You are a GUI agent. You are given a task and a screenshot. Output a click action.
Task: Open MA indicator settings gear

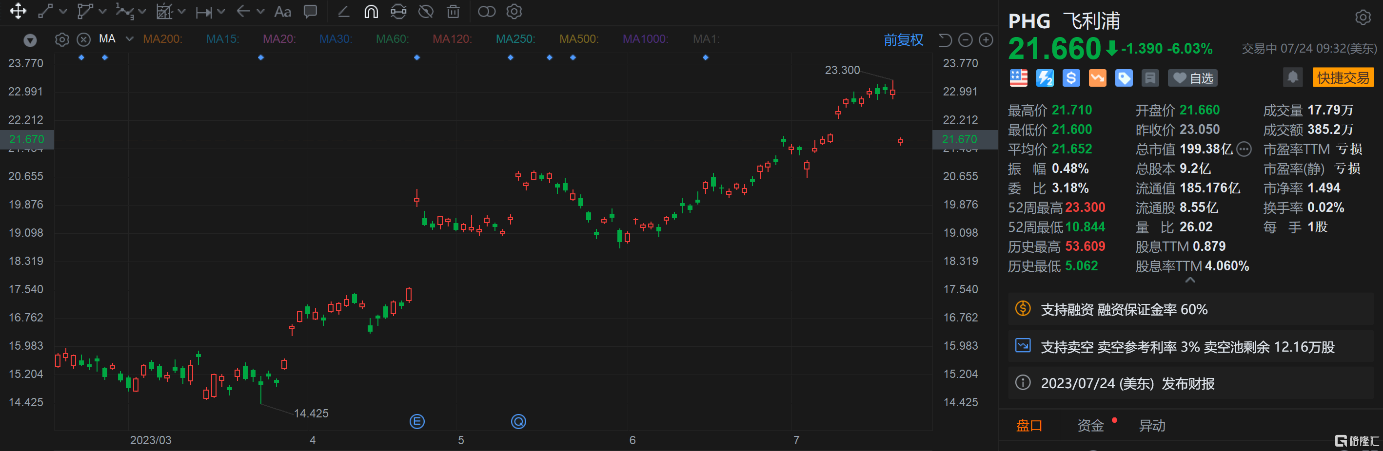click(x=62, y=39)
